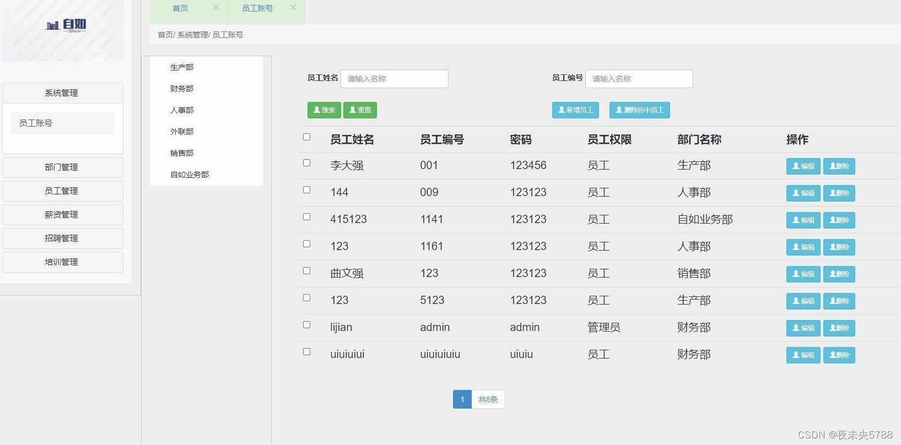Screen dimensions: 901x445
Task: Edit the 415123 employee row
Action: 803,220
